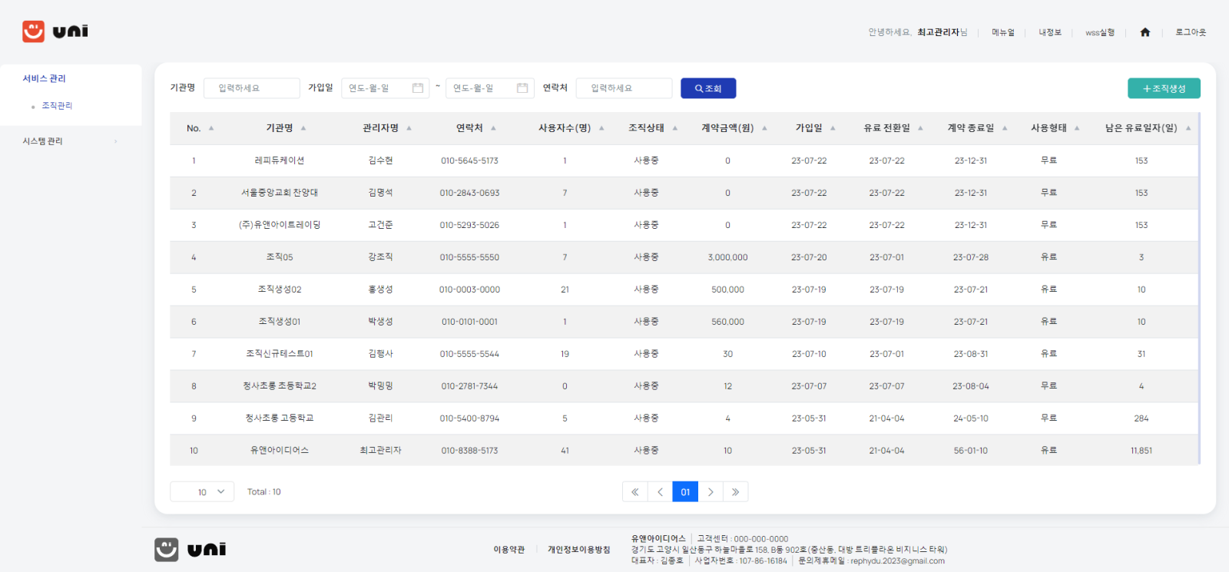The image size is (1229, 572).
Task: Go to next page using the arrow
Action: tap(711, 492)
